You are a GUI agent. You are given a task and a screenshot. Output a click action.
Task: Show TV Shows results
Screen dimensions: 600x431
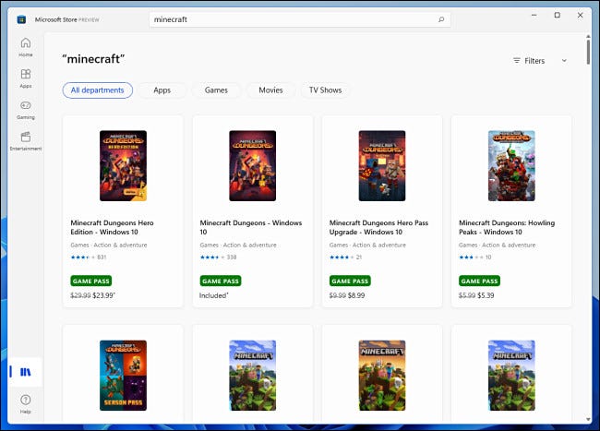click(x=324, y=90)
